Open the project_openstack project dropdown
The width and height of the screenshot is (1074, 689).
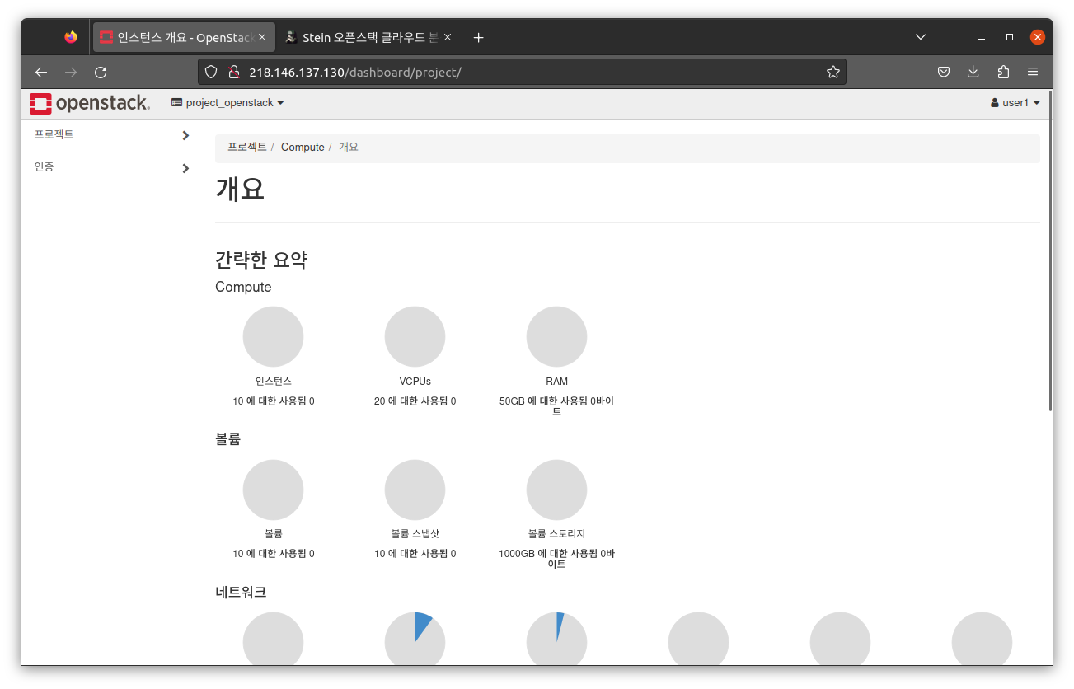[x=227, y=103]
